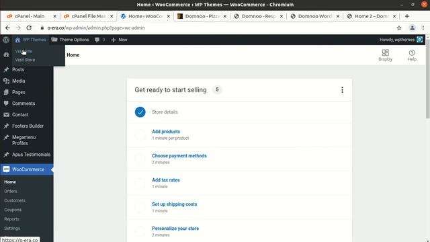This screenshot has height=242, width=430.
Task: Click the Comments speech icon in sidebar
Action: pos(6,104)
